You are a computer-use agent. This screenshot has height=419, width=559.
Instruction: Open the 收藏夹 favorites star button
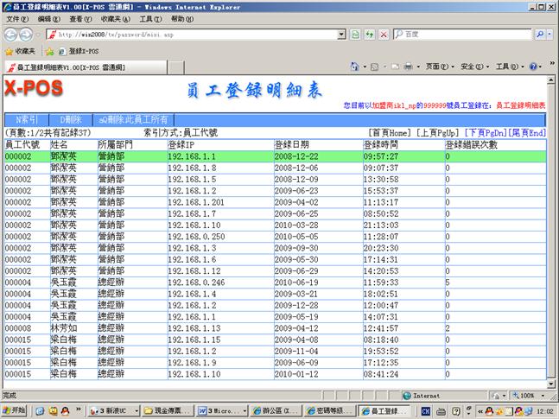pyautogui.click(x=21, y=51)
